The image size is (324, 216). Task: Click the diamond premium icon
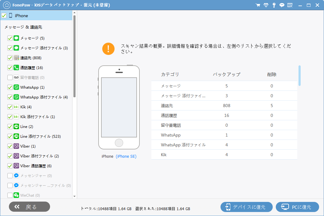[266, 5]
